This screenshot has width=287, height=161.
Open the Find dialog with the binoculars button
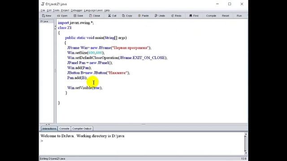coord(194,16)
